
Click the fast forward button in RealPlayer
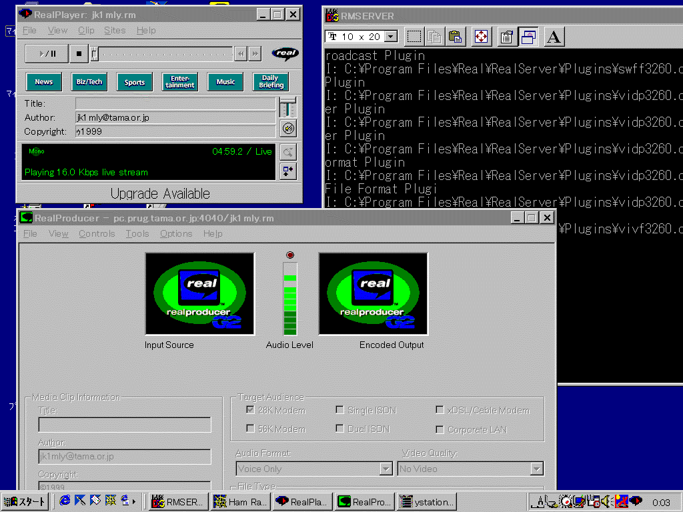pos(255,54)
